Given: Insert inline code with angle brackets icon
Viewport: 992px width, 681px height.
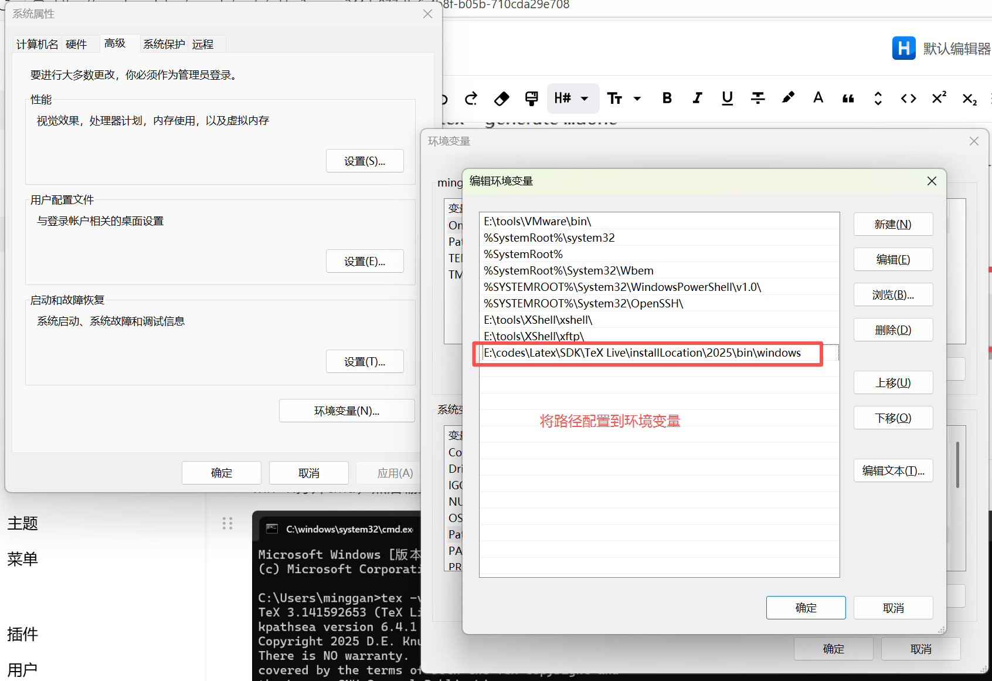Looking at the screenshot, I should (x=908, y=99).
